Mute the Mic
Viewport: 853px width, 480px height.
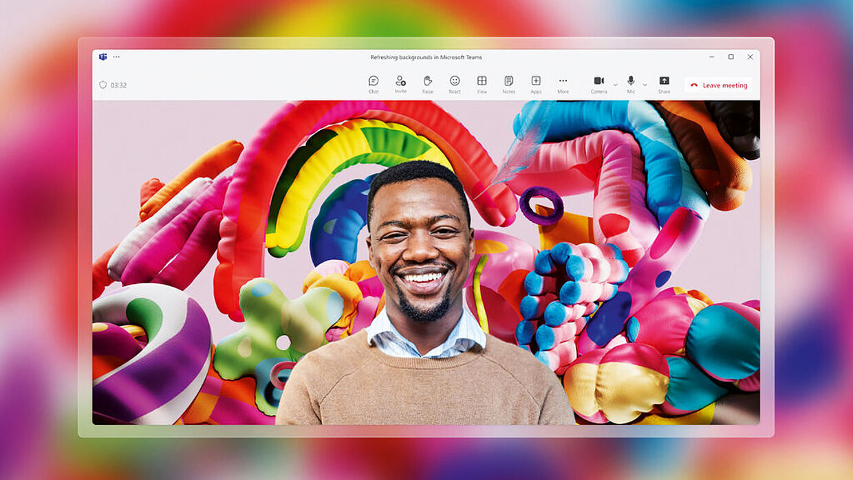coord(631,83)
